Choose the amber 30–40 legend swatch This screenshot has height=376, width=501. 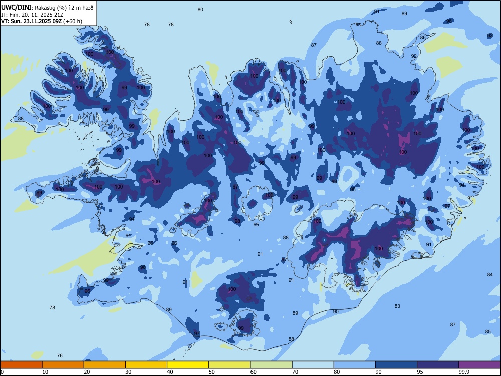pos(146,365)
